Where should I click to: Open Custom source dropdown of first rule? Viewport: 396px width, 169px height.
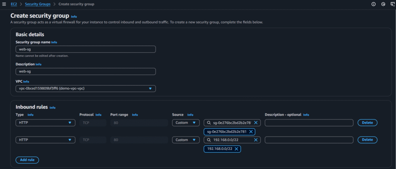[186, 123]
